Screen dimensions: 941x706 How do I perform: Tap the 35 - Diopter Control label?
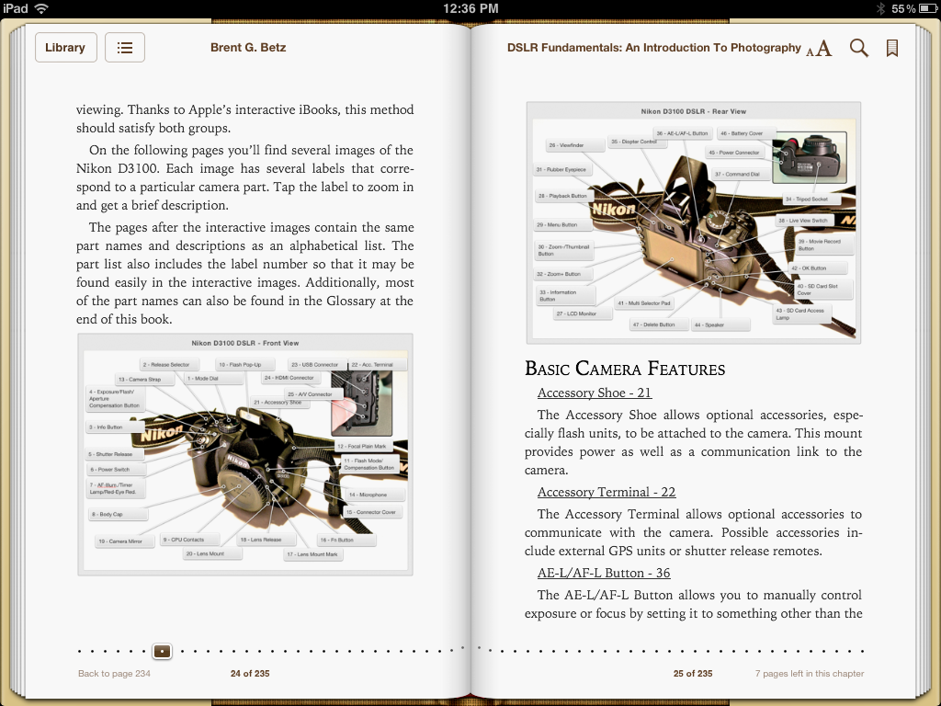634,142
